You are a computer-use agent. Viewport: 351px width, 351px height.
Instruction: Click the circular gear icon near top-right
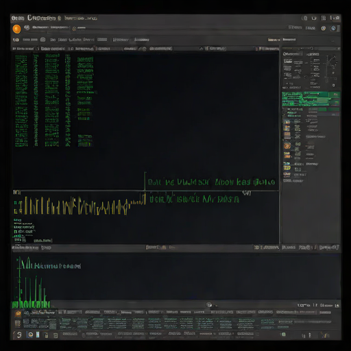click(323, 28)
